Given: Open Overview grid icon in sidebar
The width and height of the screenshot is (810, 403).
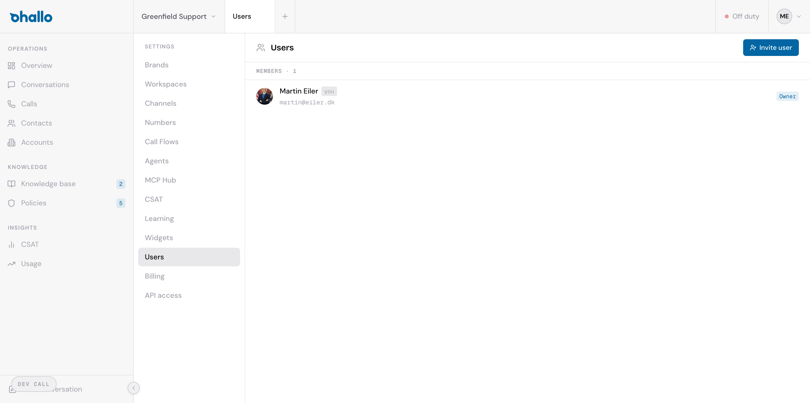Looking at the screenshot, I should 11,66.
